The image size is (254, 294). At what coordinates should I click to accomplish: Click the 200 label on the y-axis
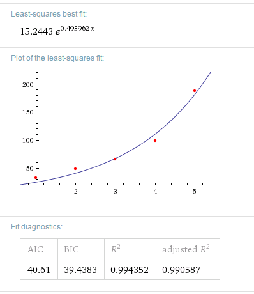pos(28,84)
